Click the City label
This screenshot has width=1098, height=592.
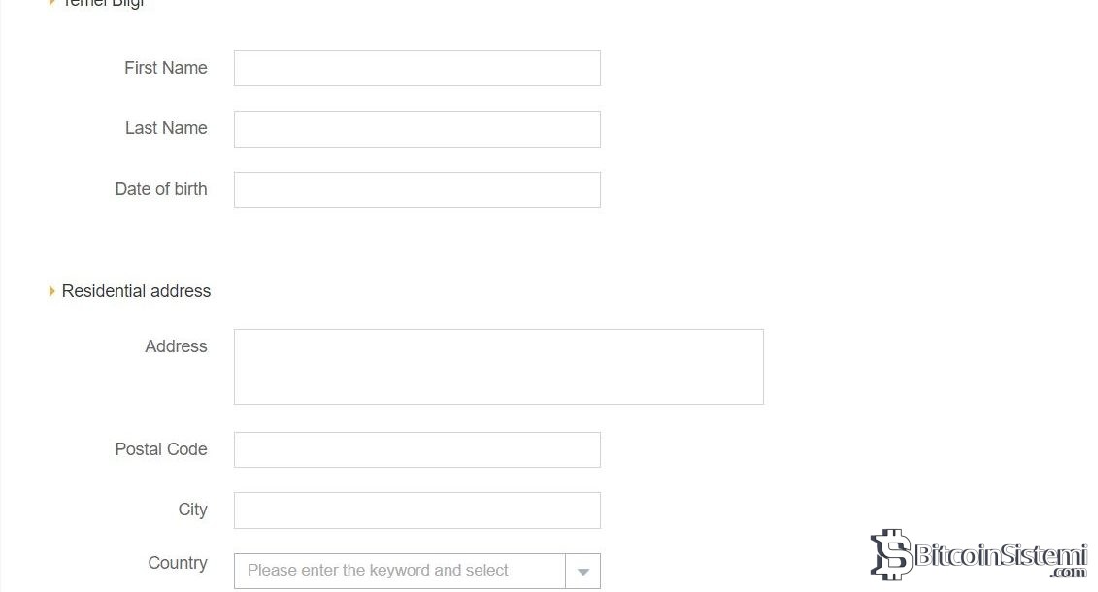click(192, 510)
